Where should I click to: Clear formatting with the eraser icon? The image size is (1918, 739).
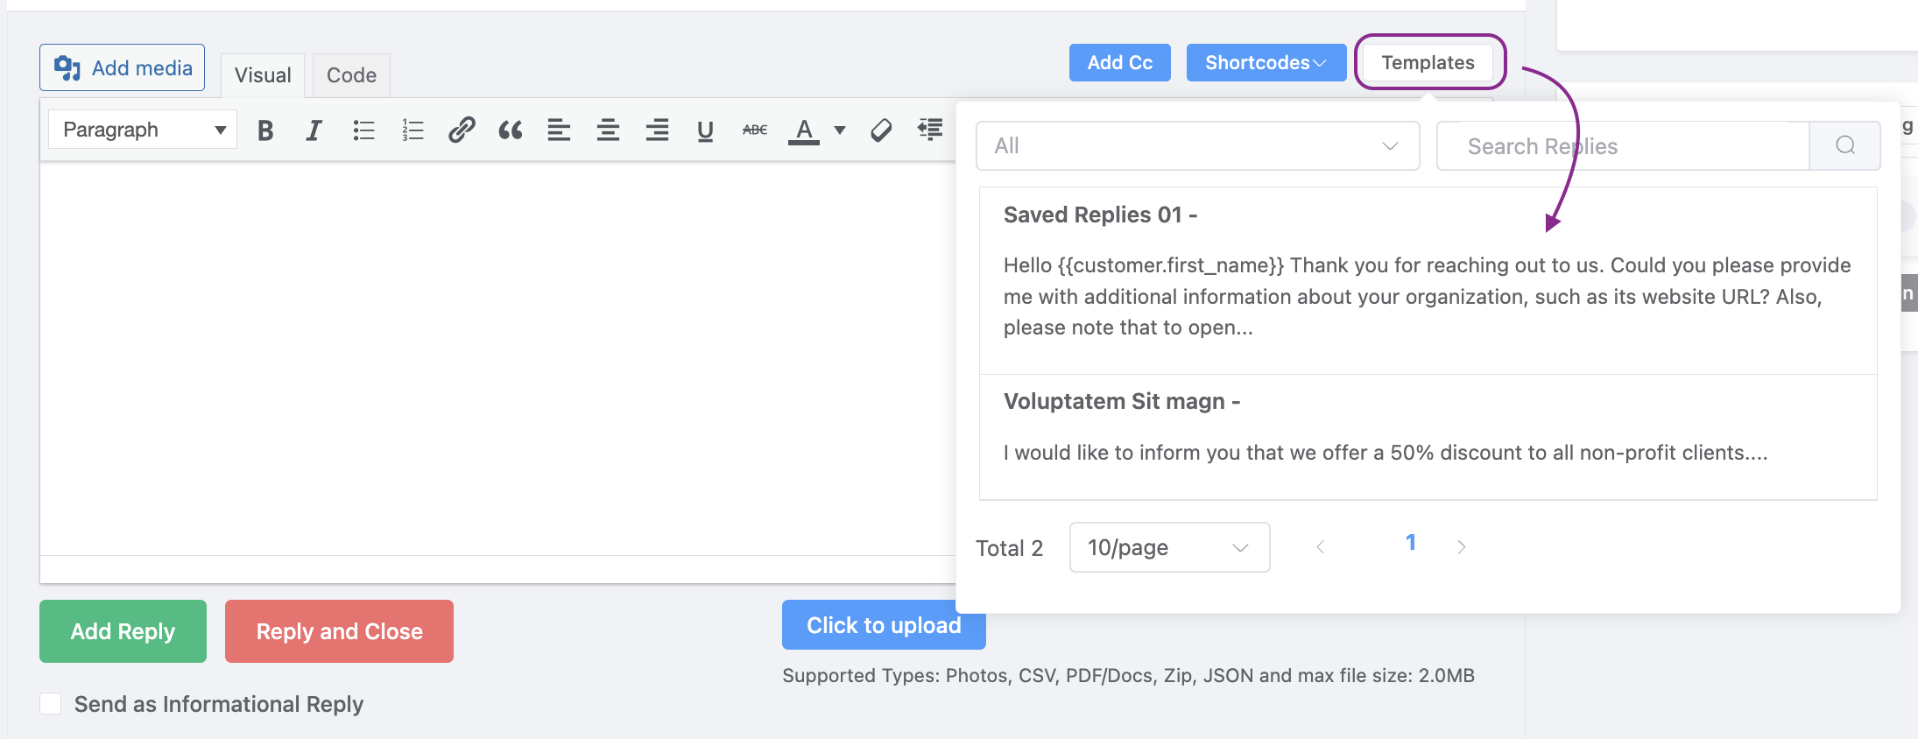pyautogui.click(x=881, y=130)
